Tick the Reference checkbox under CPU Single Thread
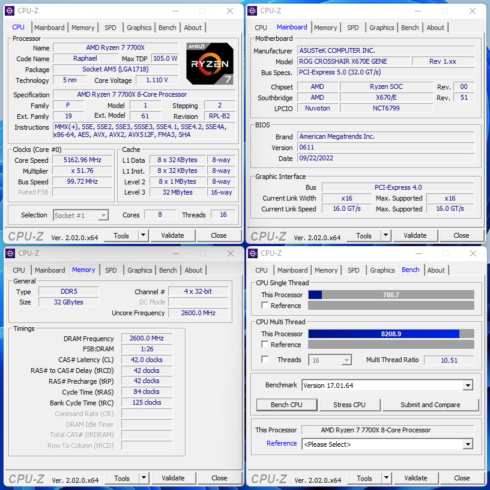 (x=265, y=305)
